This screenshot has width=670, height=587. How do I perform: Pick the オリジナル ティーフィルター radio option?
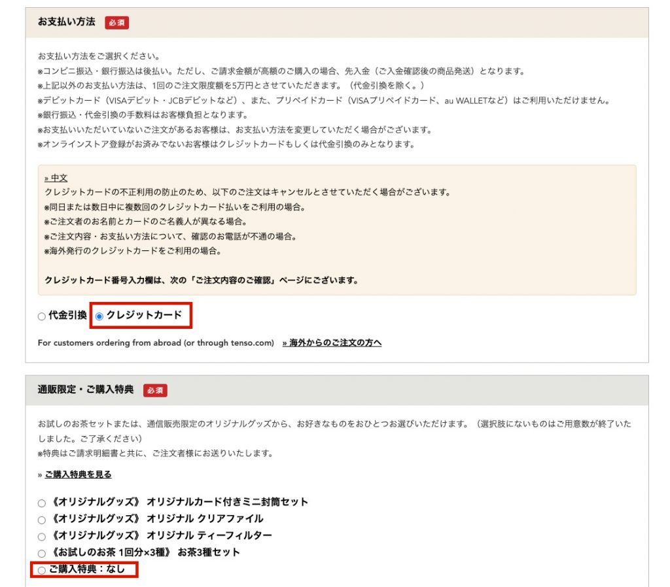click(42, 537)
